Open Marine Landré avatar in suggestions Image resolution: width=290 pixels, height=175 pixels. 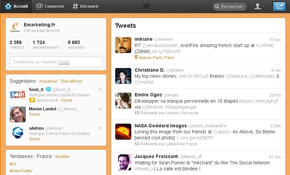point(18,114)
